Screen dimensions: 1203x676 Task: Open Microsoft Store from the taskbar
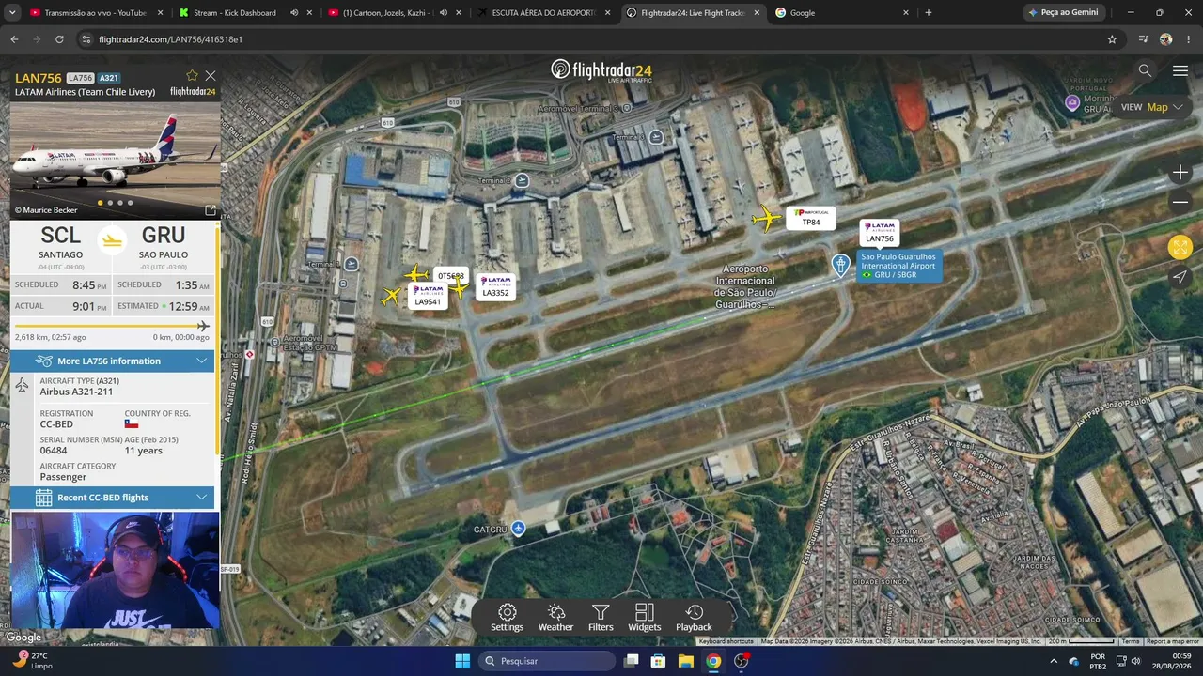pos(658,661)
